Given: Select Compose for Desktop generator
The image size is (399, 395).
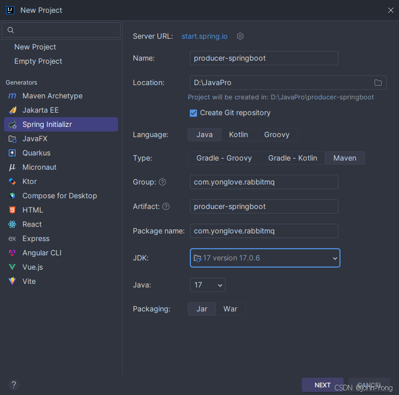Looking at the screenshot, I should (x=61, y=196).
